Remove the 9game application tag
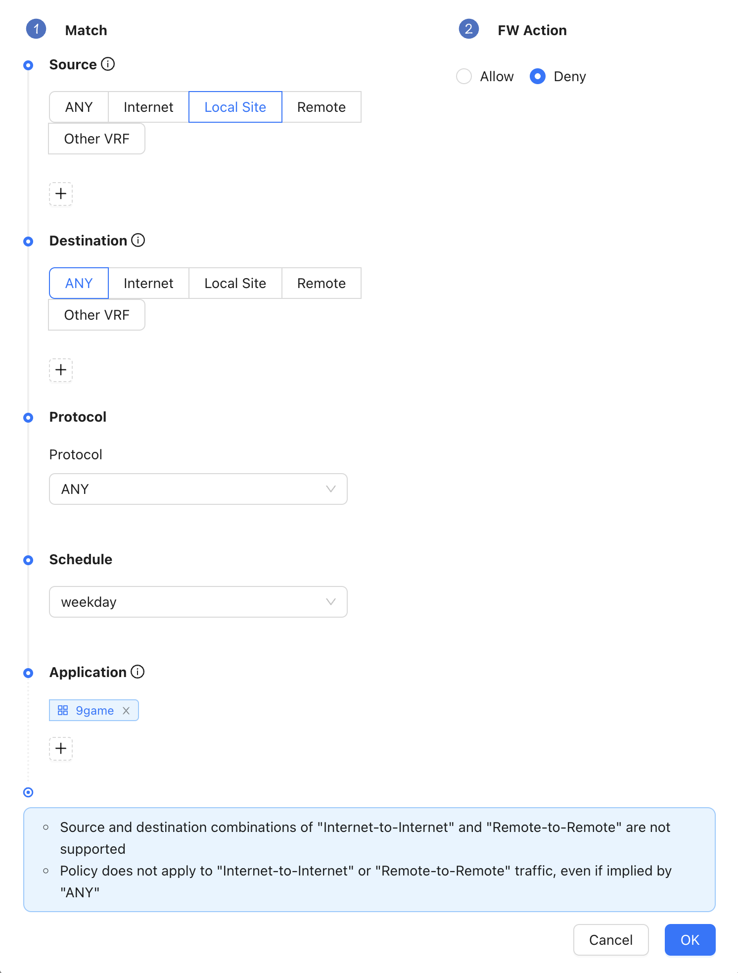The height and width of the screenshot is (973, 738). (126, 711)
